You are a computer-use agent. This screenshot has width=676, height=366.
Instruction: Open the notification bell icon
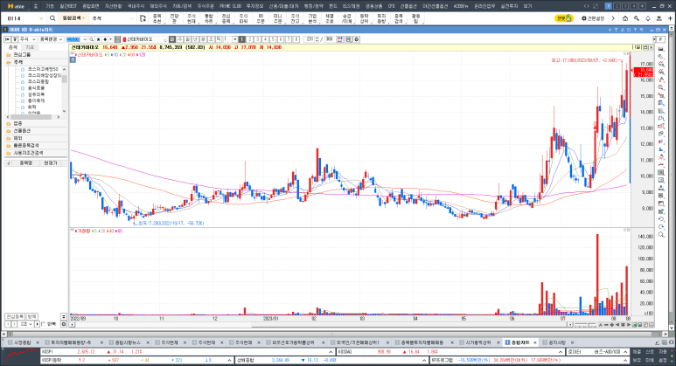pos(647,18)
